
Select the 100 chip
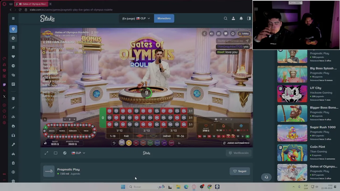tap(122, 143)
